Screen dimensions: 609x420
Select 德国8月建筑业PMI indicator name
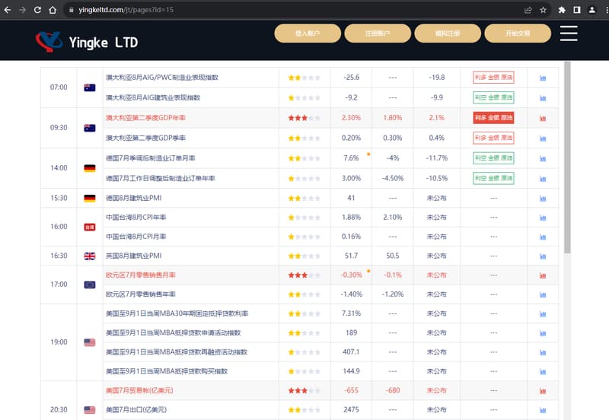(x=134, y=198)
